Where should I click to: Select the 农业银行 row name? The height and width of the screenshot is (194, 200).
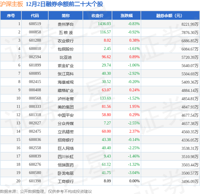65,41
